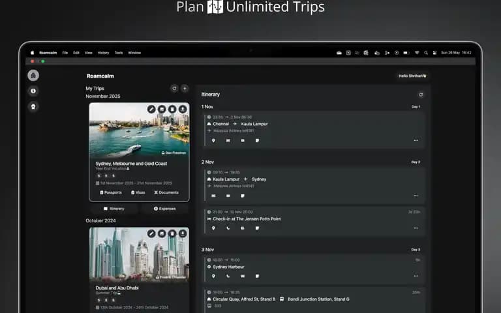The image size is (501, 313).
Task: Click the 'Day 2' label
Action: 416,162
